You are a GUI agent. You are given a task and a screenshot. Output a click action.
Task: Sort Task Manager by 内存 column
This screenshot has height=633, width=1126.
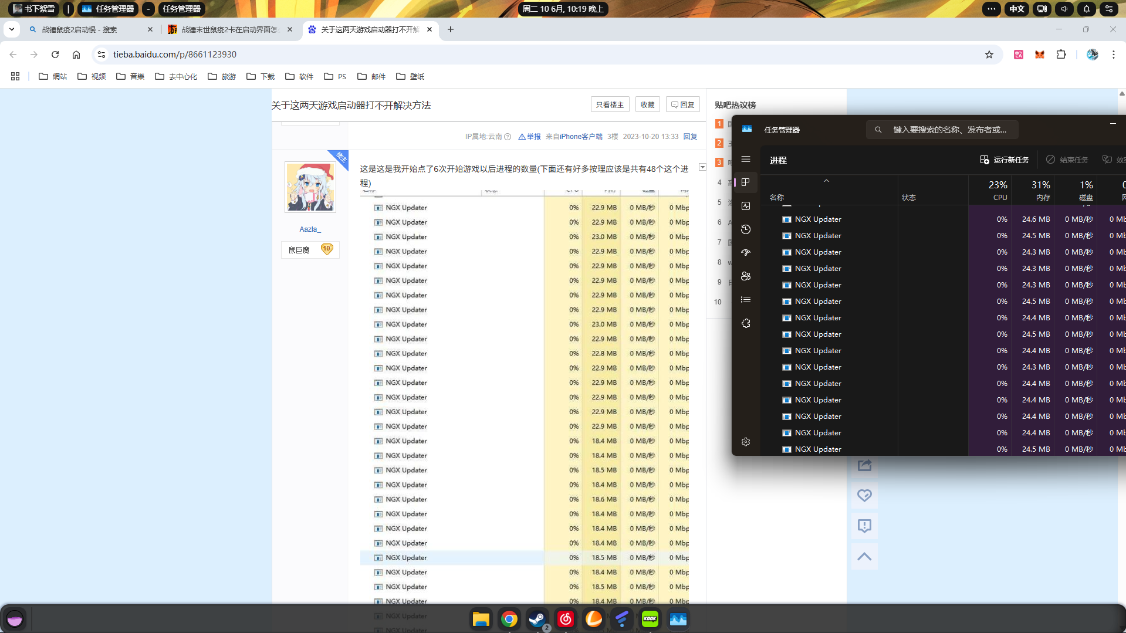[x=1033, y=190]
